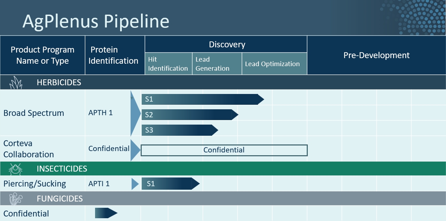Click the Lead Generation sub-header

pyautogui.click(x=217, y=64)
